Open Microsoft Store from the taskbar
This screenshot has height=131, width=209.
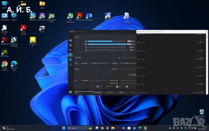(129, 128)
